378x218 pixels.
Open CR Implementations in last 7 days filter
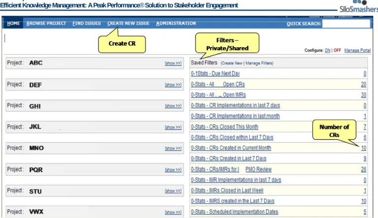[235, 106]
